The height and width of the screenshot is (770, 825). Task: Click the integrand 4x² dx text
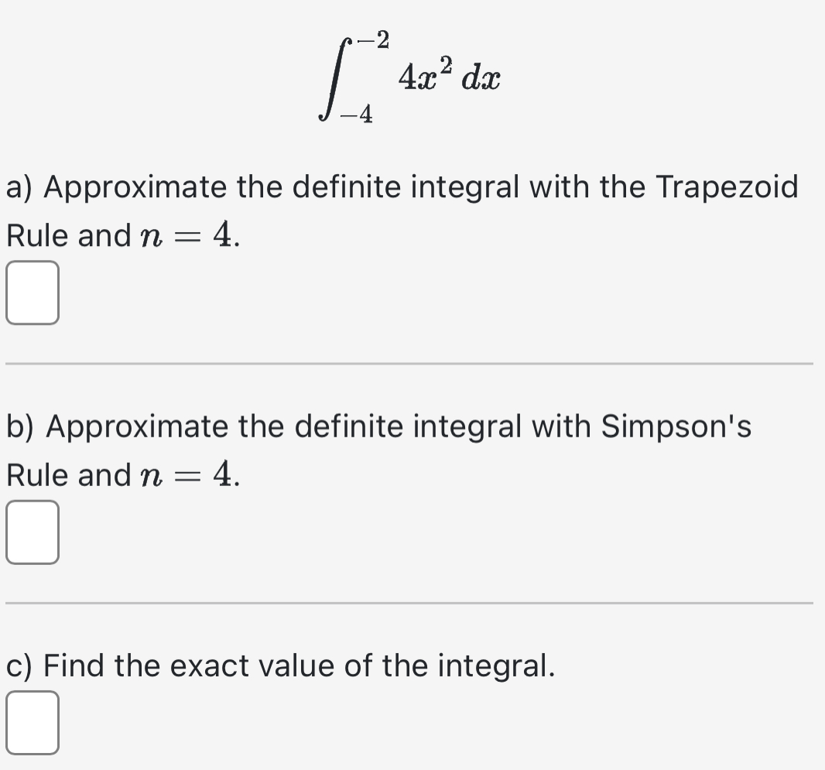coord(447,76)
